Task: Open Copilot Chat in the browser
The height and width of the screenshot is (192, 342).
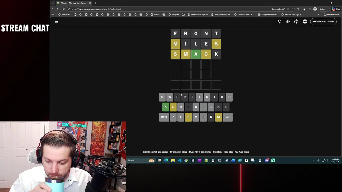Action: click(x=336, y=9)
